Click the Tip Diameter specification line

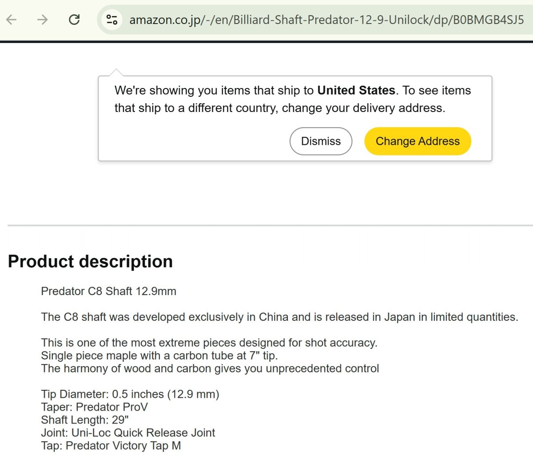(x=130, y=394)
